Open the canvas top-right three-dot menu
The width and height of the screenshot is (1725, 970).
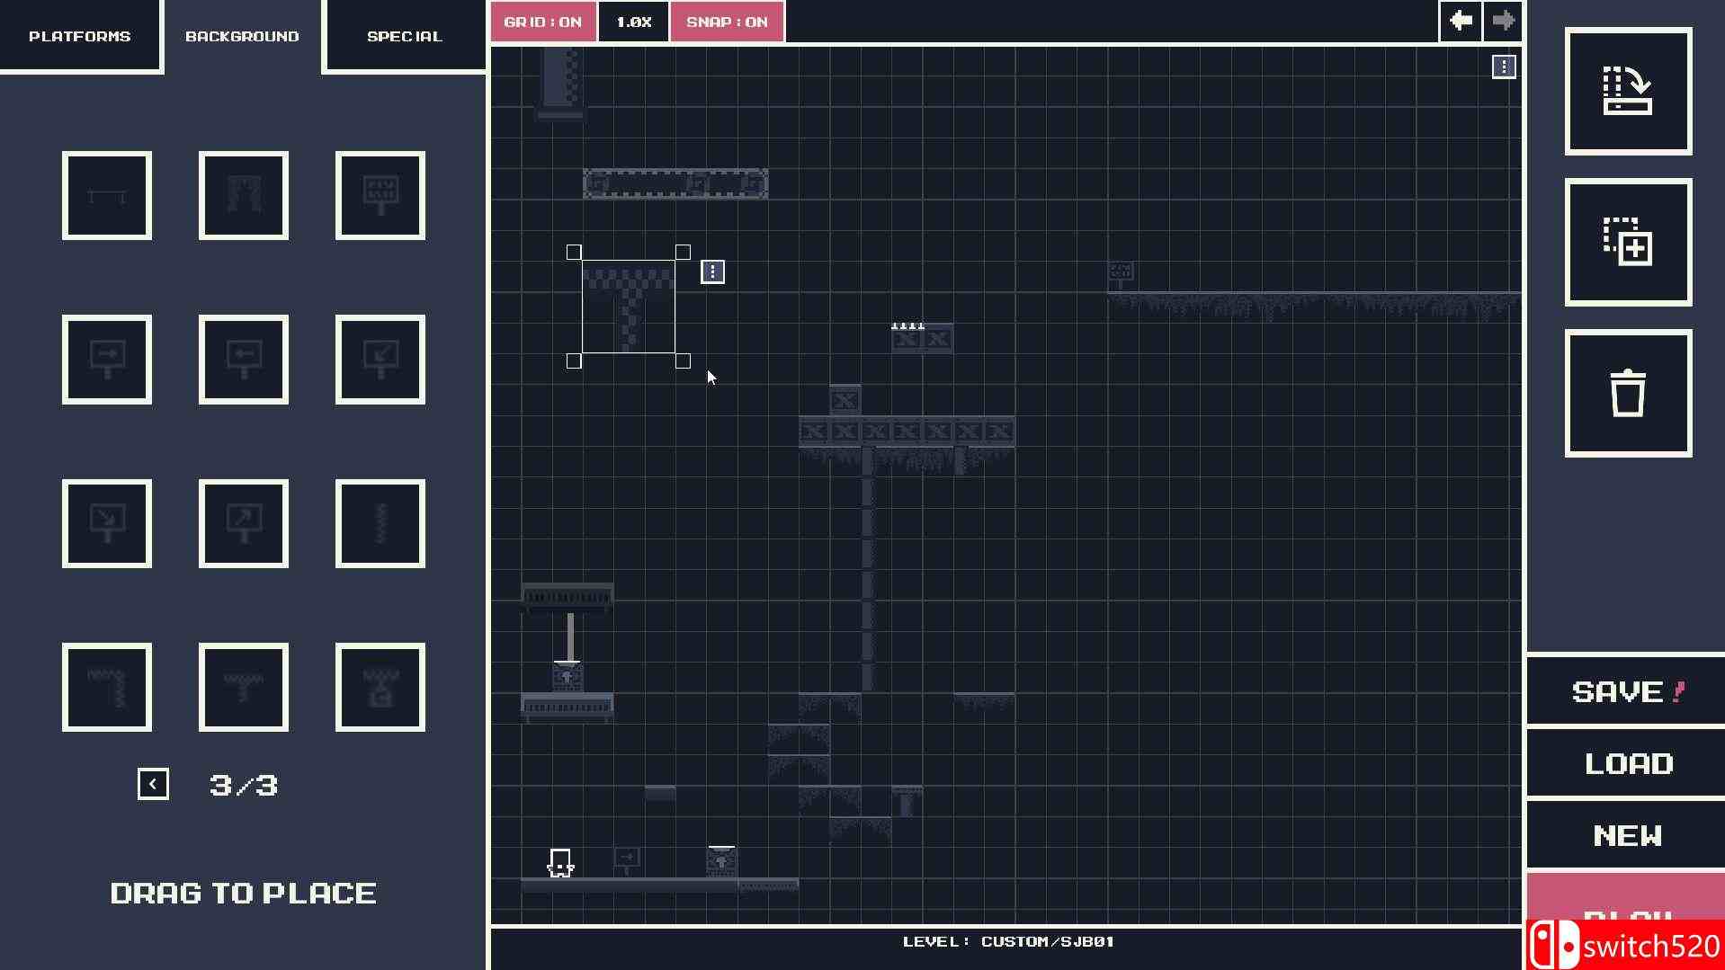[x=1504, y=67]
